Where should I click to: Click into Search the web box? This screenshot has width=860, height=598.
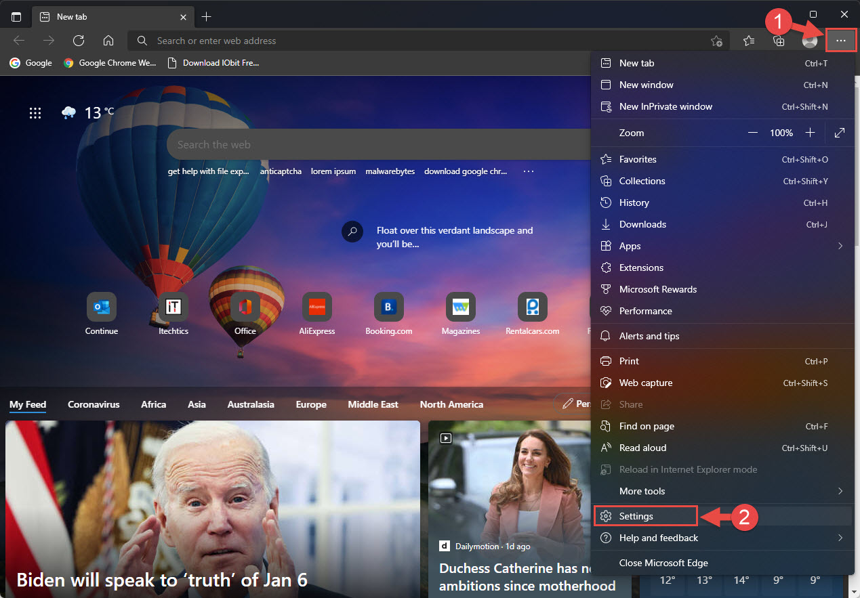(380, 144)
